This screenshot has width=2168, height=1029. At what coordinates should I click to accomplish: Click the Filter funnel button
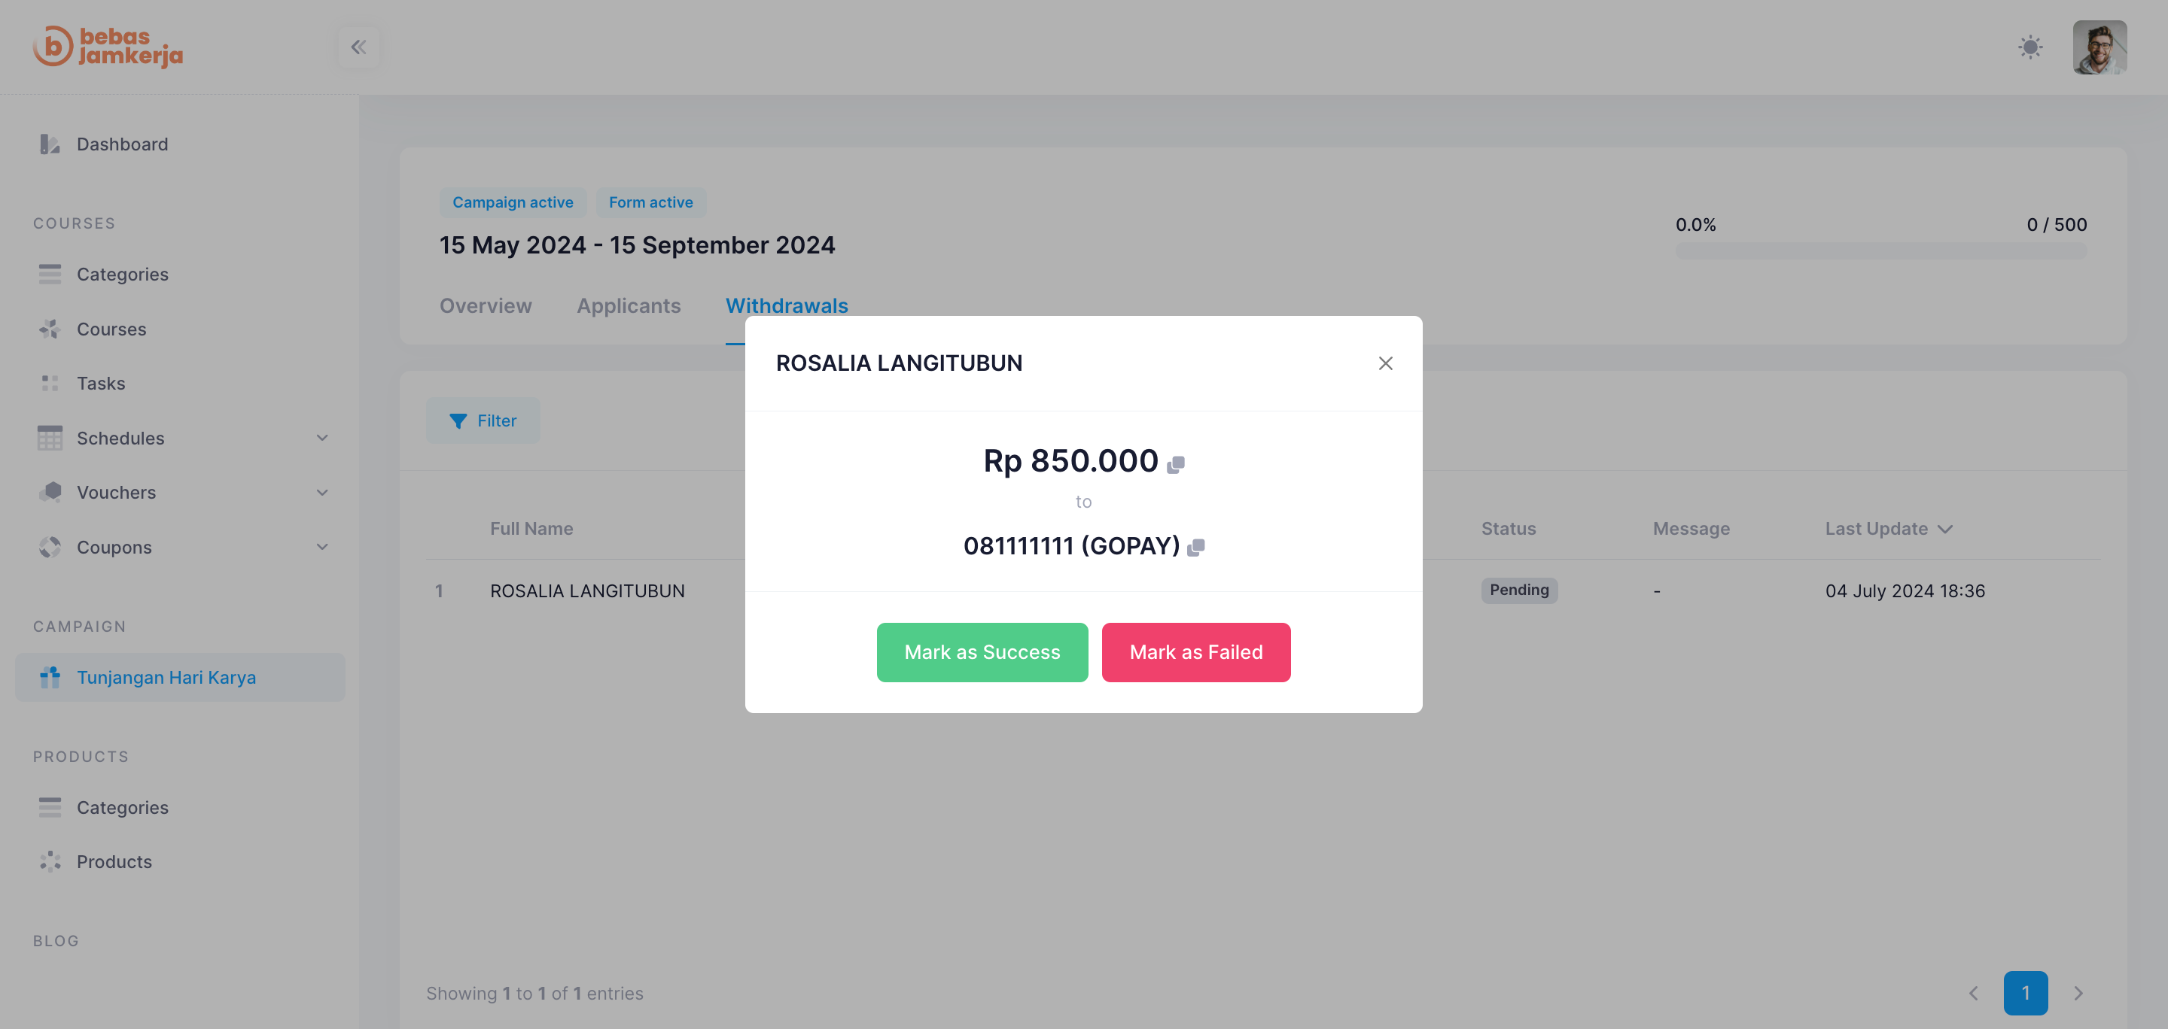coord(483,420)
